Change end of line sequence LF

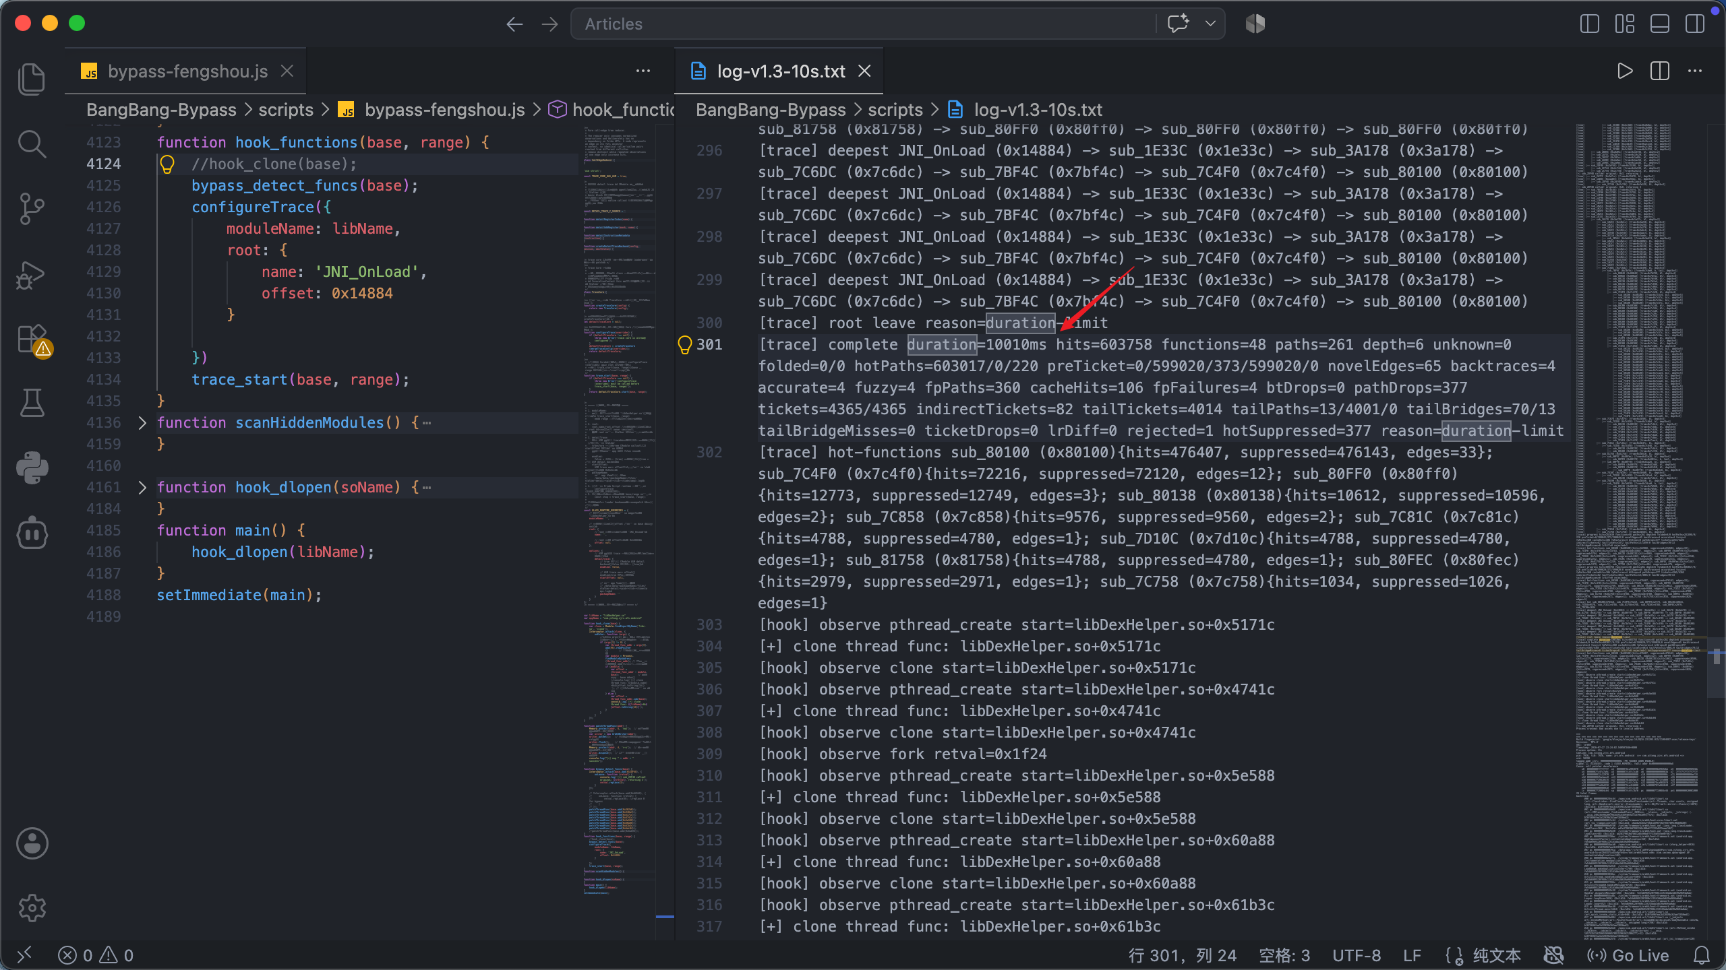click(x=1412, y=955)
